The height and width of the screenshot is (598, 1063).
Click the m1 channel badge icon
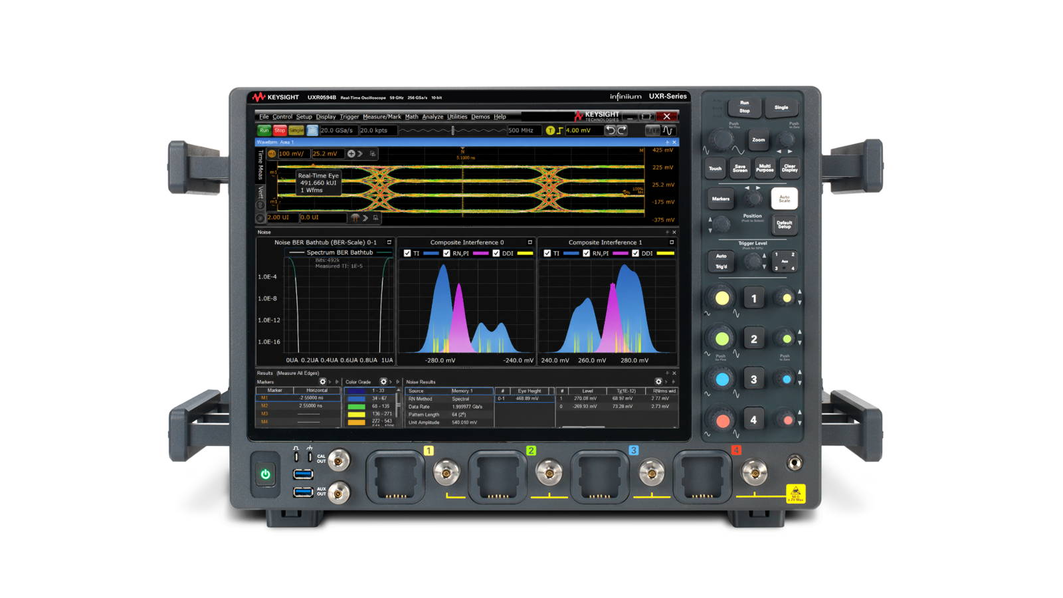(x=272, y=153)
